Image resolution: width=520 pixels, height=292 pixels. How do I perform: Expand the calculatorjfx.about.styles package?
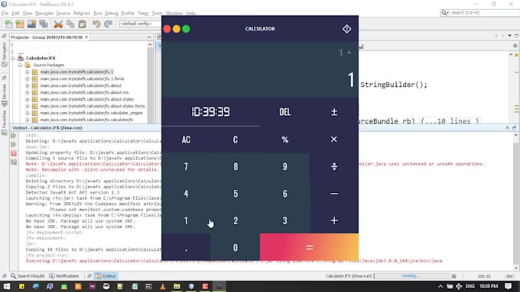click(x=28, y=99)
